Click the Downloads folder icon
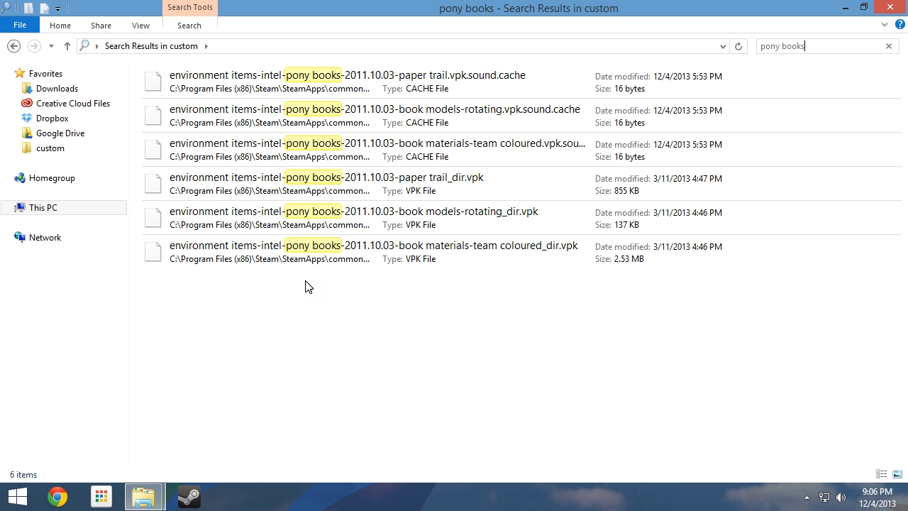The width and height of the screenshot is (908, 511). [x=27, y=89]
